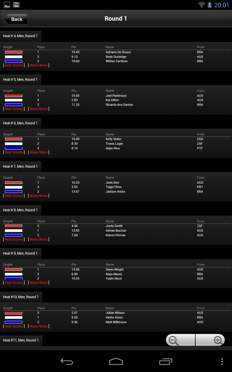Open Wave/Wave for Heat 5
This screenshot has width=232, height=372.
[x=39, y=109]
